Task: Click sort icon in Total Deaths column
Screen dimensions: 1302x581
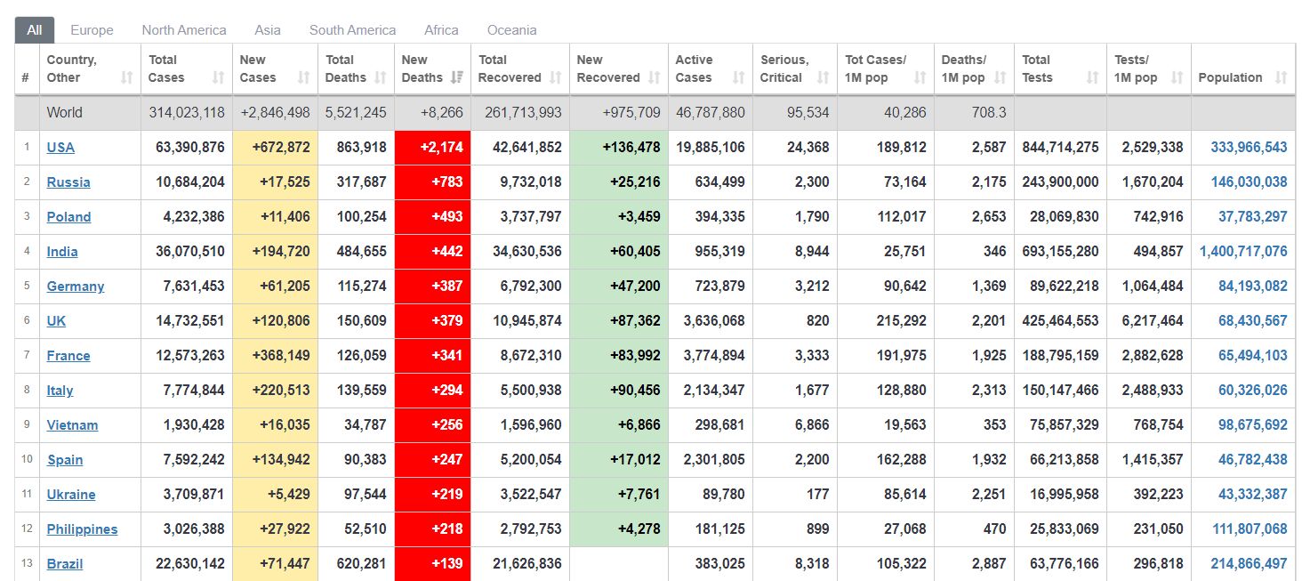Action: tap(380, 78)
